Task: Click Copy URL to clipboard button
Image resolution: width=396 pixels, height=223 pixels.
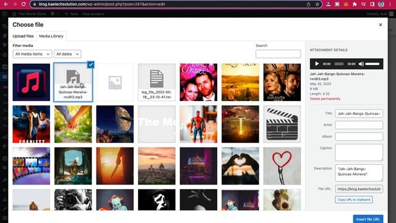Action: (x=354, y=199)
